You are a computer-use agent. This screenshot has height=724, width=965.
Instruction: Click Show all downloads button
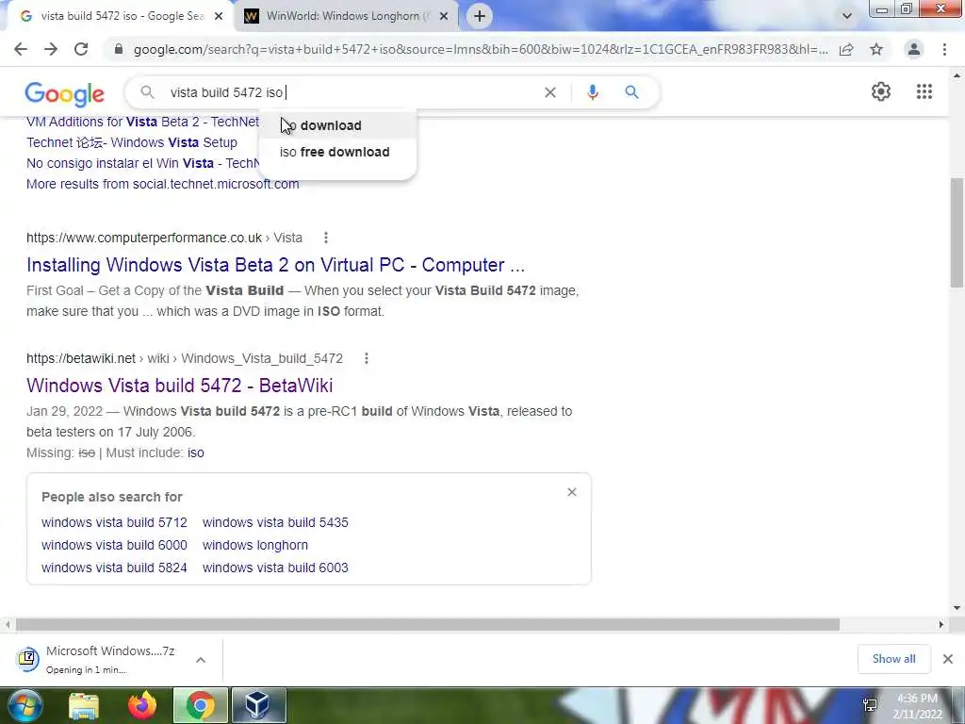coord(893,659)
